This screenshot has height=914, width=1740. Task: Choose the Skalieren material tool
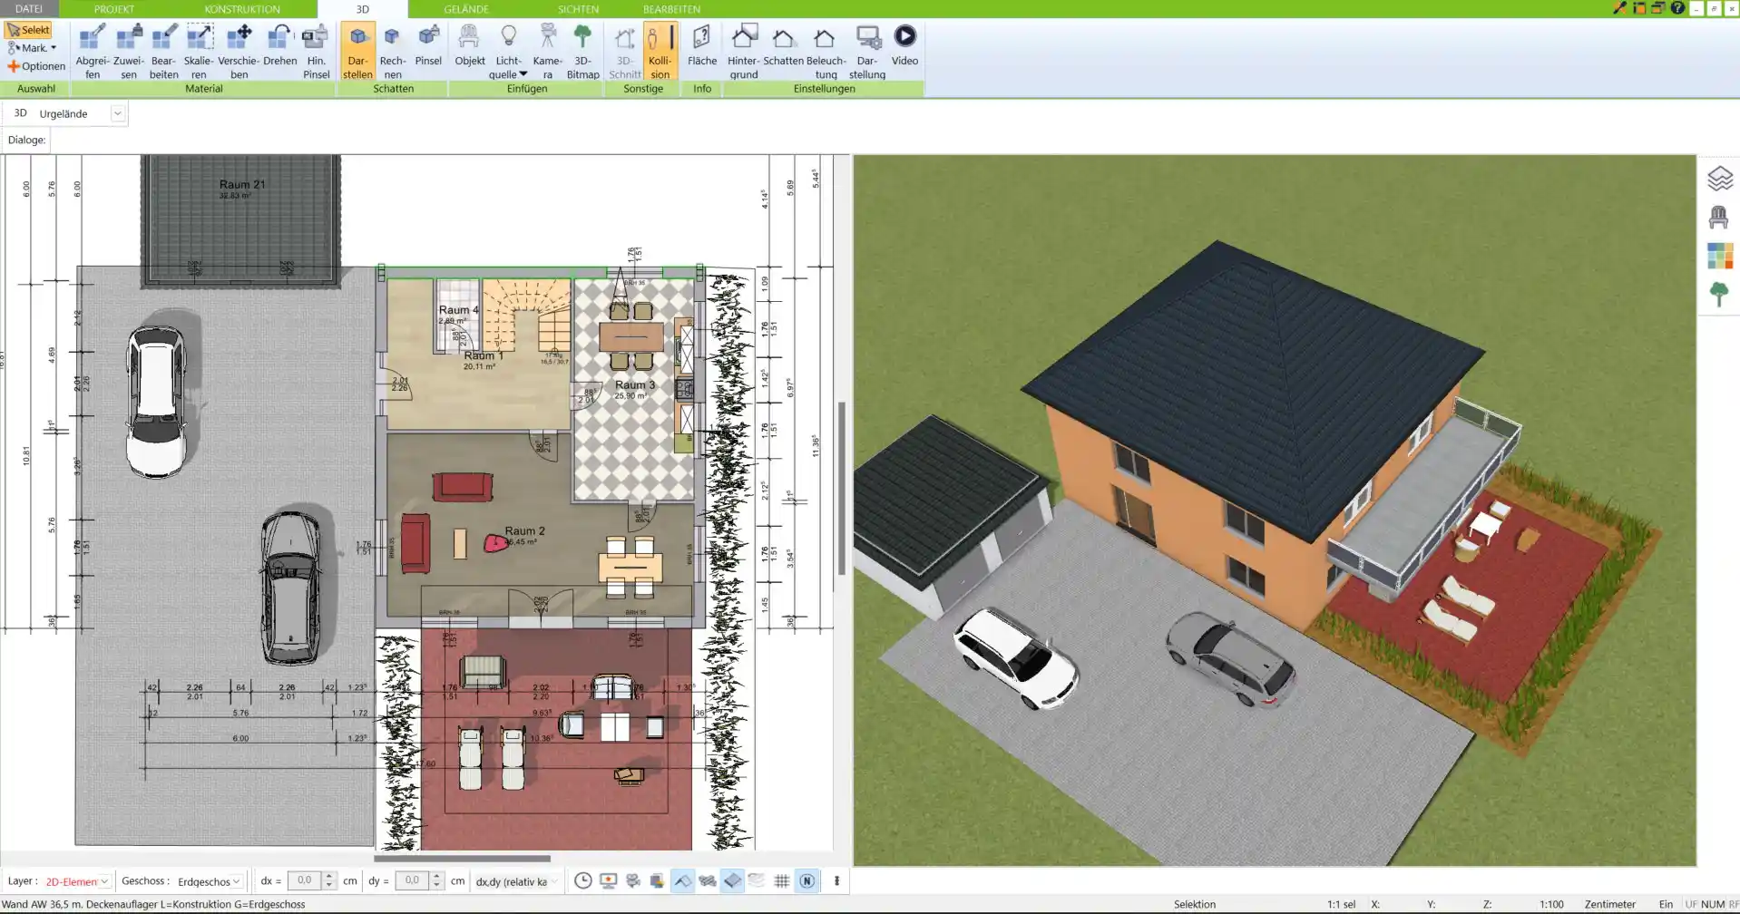(x=199, y=52)
